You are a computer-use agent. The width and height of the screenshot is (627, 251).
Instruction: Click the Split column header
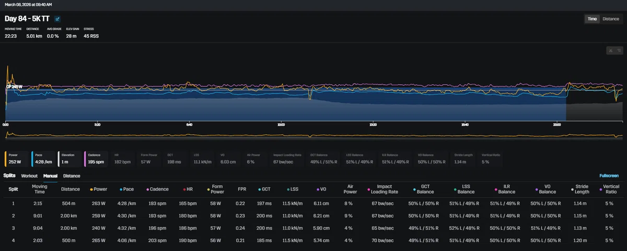tap(13, 189)
